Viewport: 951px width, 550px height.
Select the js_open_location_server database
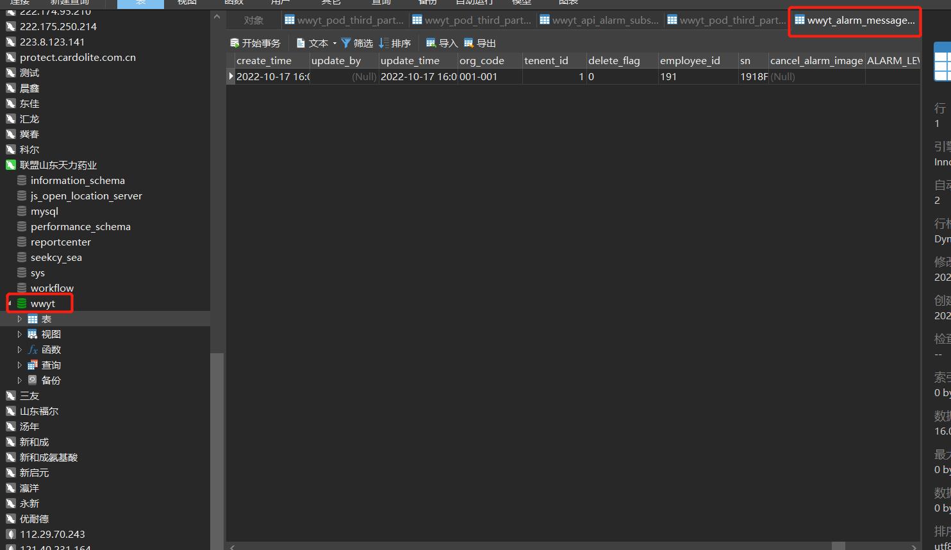tap(86, 196)
